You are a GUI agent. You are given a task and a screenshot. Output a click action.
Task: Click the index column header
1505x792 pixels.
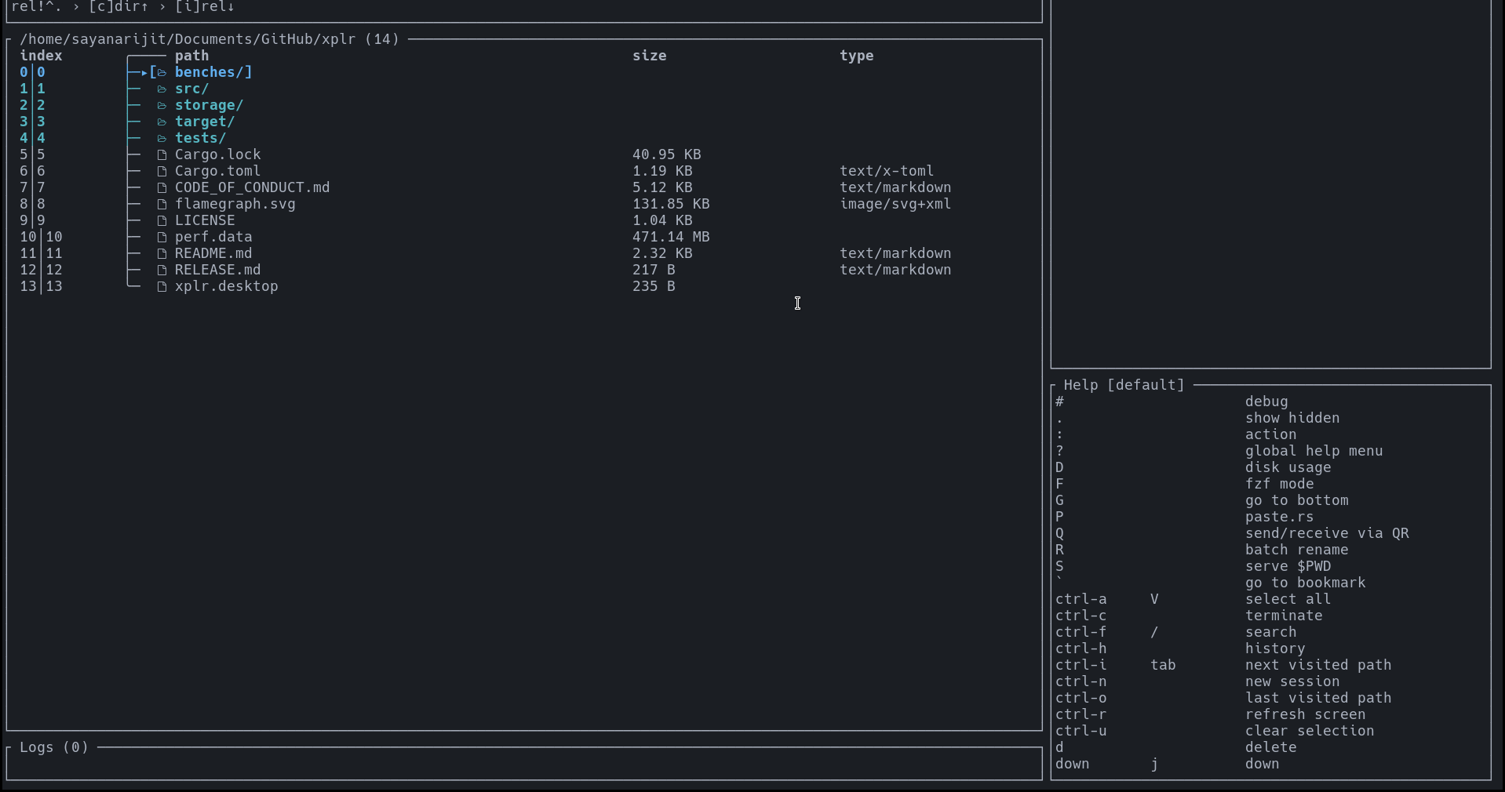[x=41, y=56]
